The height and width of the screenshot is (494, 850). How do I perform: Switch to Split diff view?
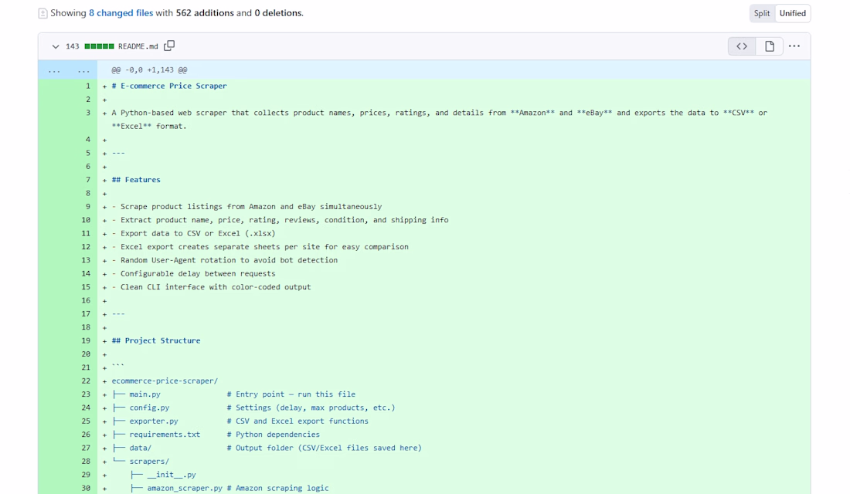point(762,13)
